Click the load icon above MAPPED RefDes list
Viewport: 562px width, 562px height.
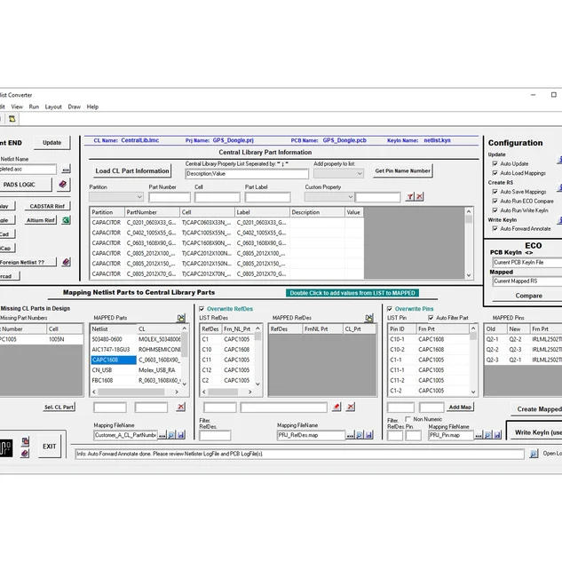pyautogui.click(x=368, y=318)
